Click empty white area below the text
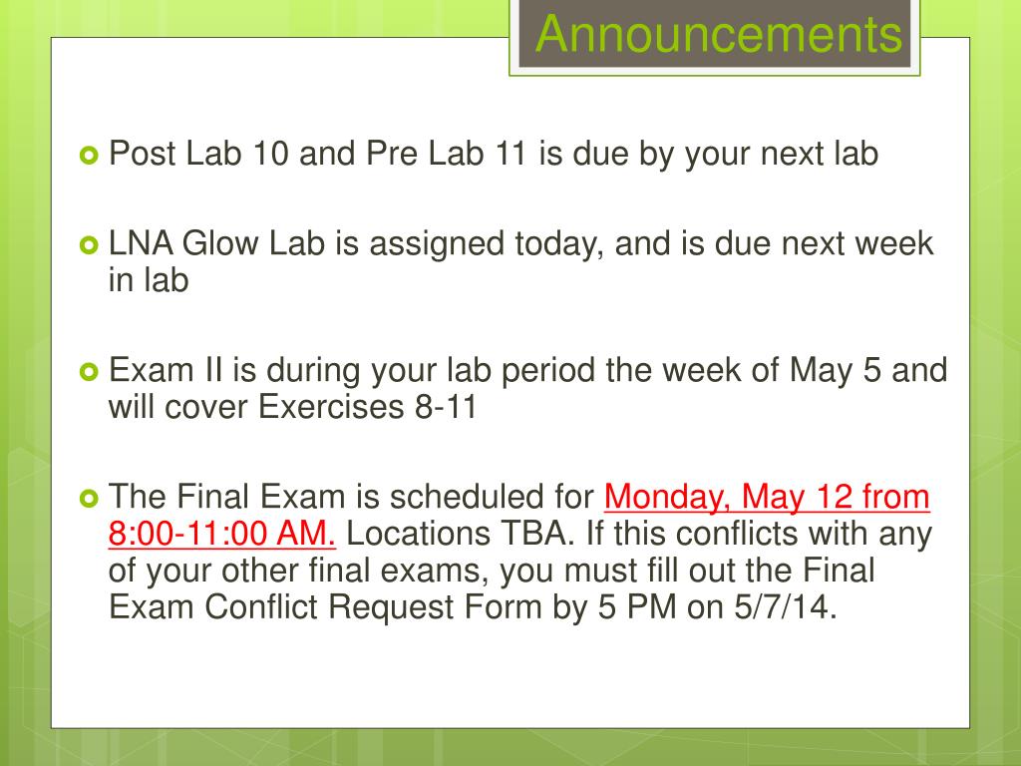Viewport: 1021px width, 766px height. tap(510, 677)
